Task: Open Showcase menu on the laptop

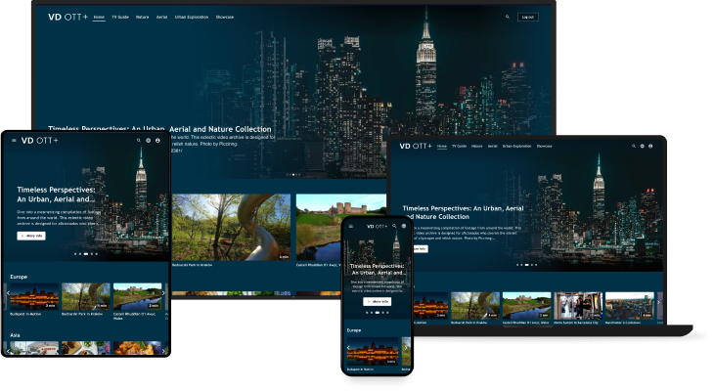Action: 544,146
